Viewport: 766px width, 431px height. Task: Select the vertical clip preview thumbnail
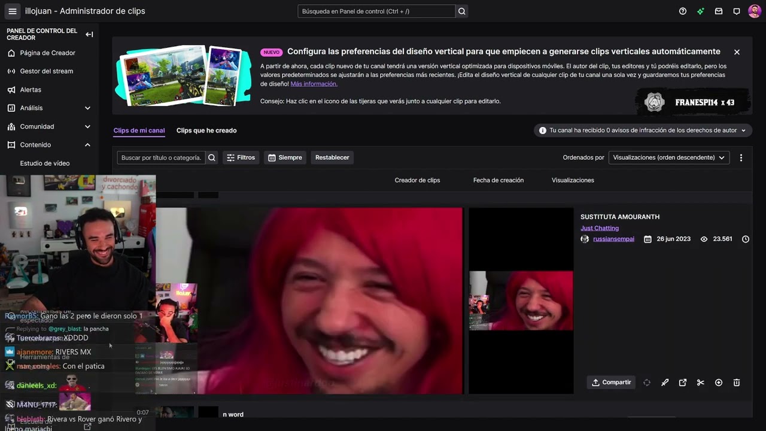click(x=521, y=301)
